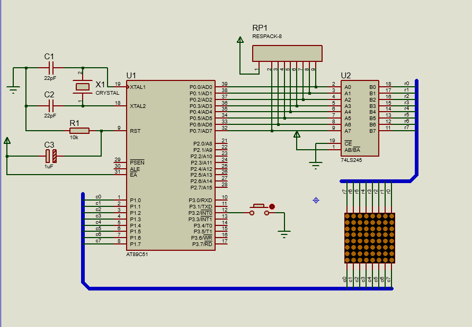Click the P2.0/A8 pin label
This screenshot has width=472, height=327.
coord(202,144)
